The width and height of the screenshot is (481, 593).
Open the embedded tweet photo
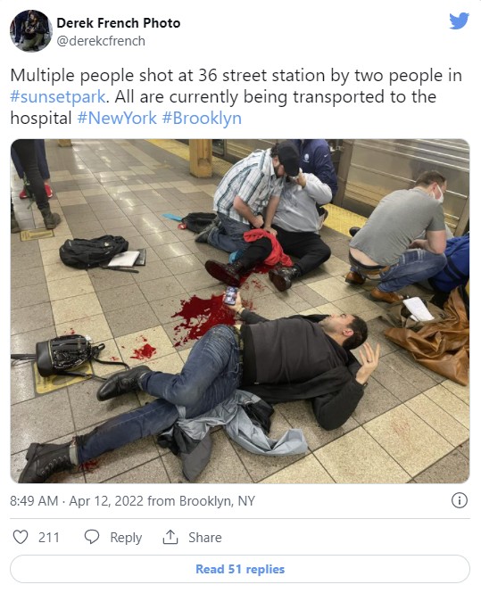click(x=240, y=311)
